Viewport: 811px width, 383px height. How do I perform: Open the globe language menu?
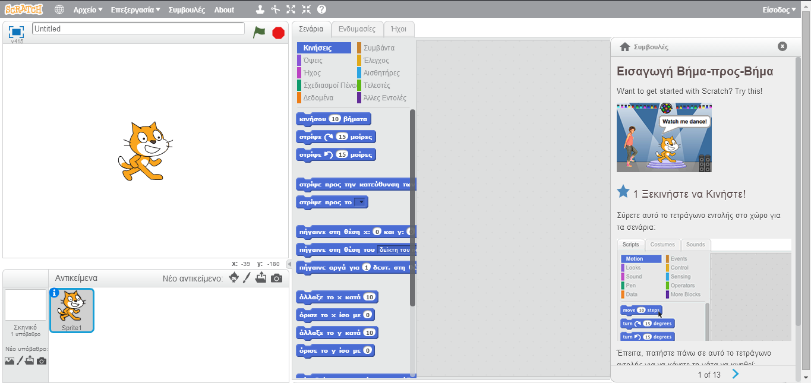tap(59, 10)
